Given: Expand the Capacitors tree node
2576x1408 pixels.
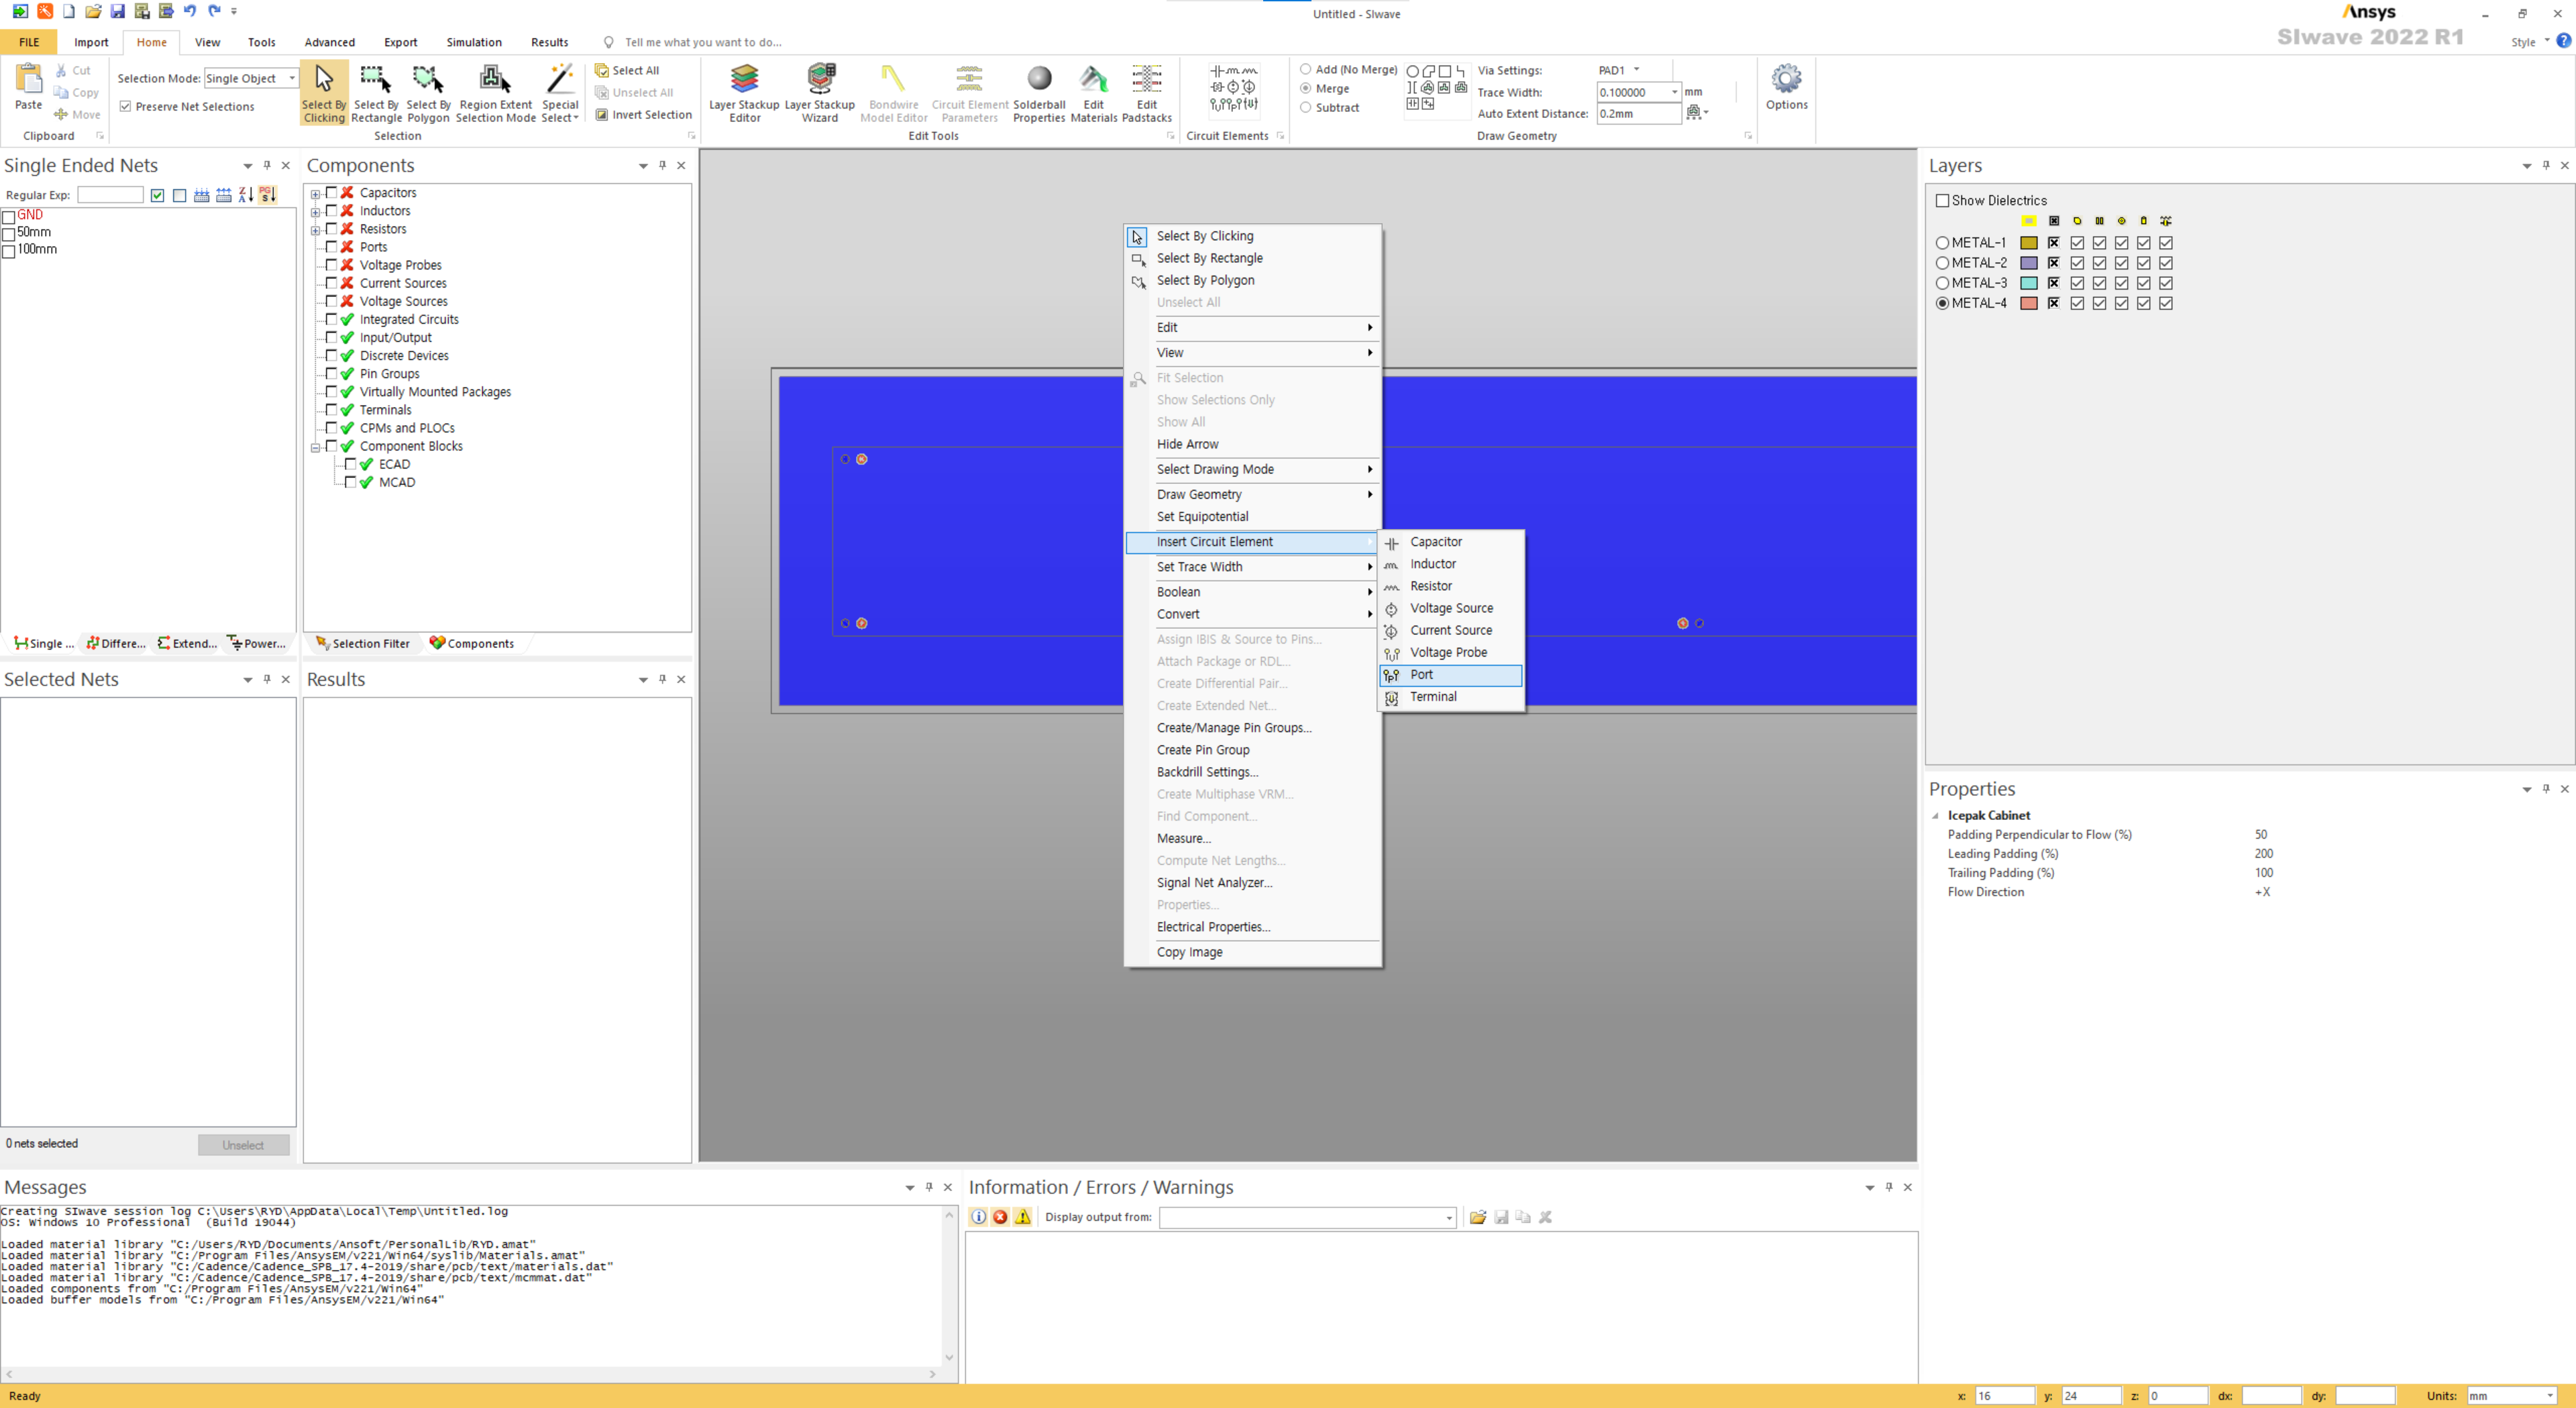Looking at the screenshot, I should (316, 194).
